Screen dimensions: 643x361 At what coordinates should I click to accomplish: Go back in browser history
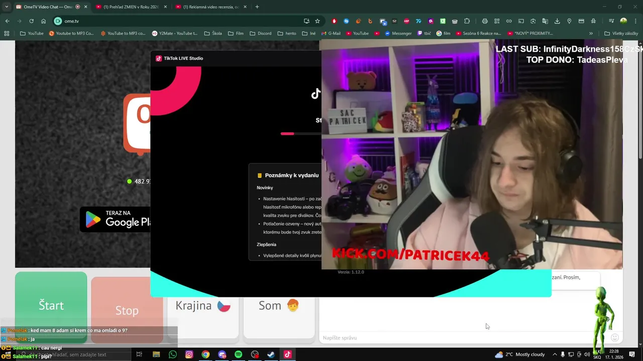click(7, 21)
